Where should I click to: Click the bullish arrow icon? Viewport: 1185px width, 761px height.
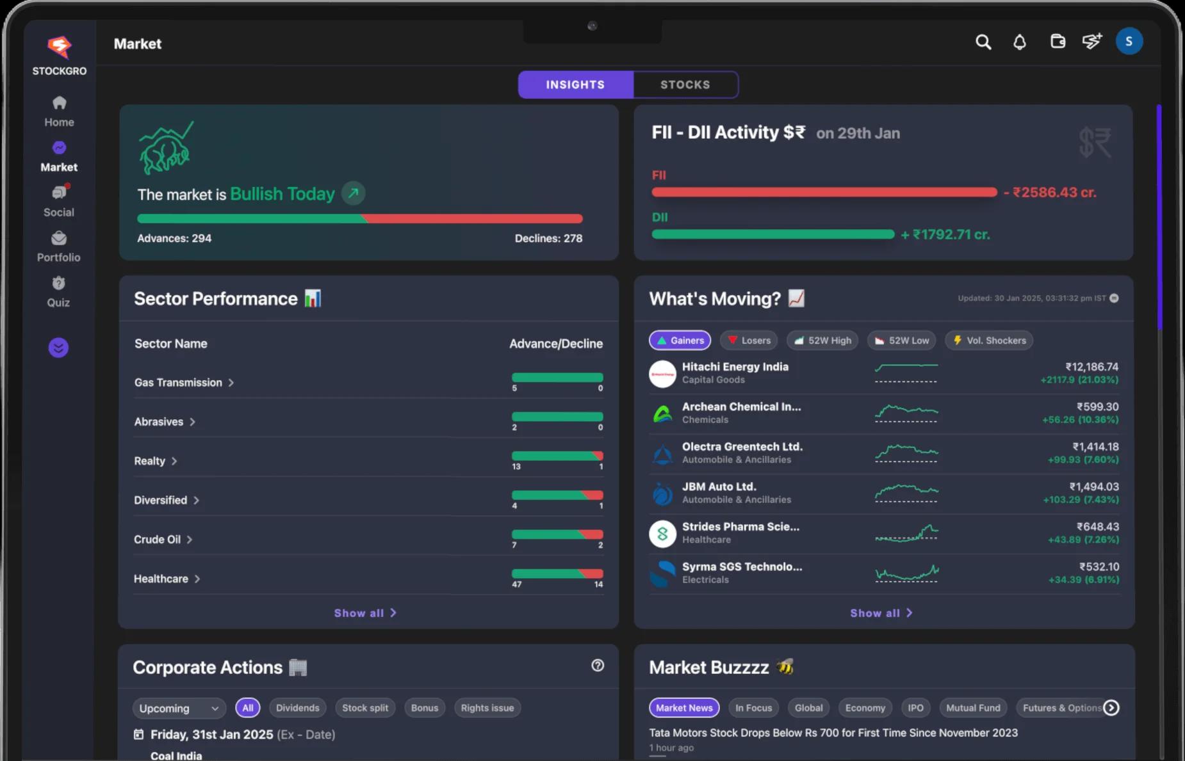click(x=353, y=193)
